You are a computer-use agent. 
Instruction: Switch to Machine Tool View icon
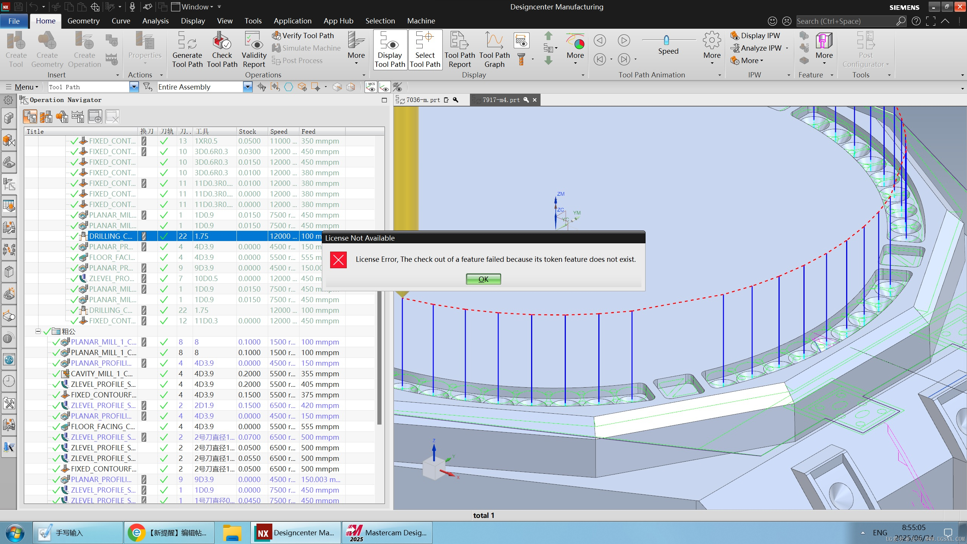coord(46,117)
